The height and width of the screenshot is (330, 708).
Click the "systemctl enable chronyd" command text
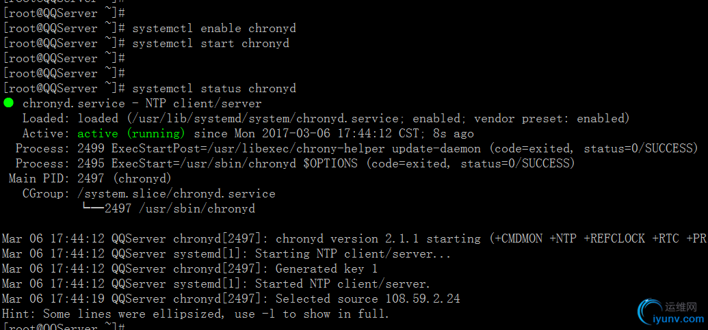pyautogui.click(x=213, y=29)
